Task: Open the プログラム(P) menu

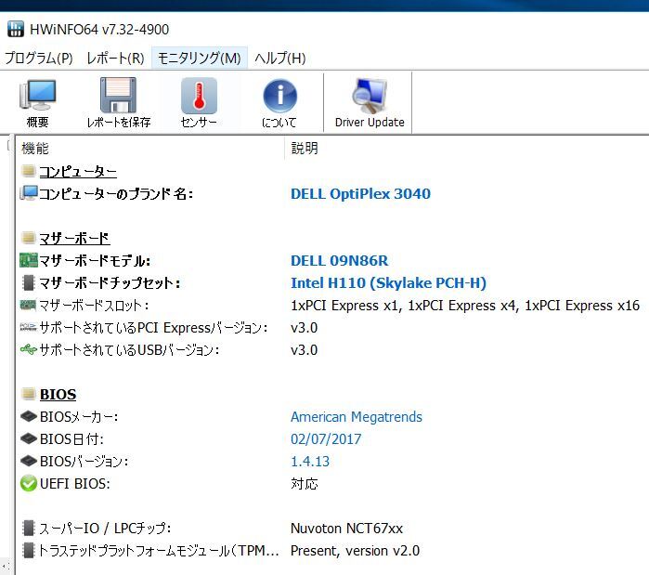Action: pyautogui.click(x=38, y=58)
